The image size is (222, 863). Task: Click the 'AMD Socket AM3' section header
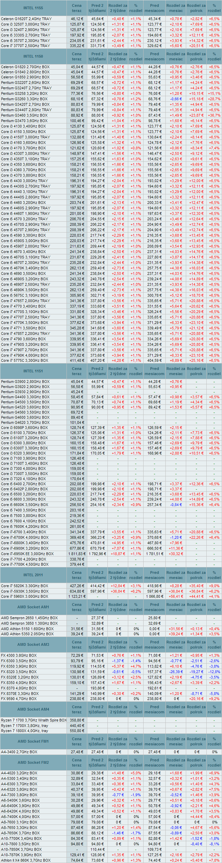pyautogui.click(x=33, y=644)
